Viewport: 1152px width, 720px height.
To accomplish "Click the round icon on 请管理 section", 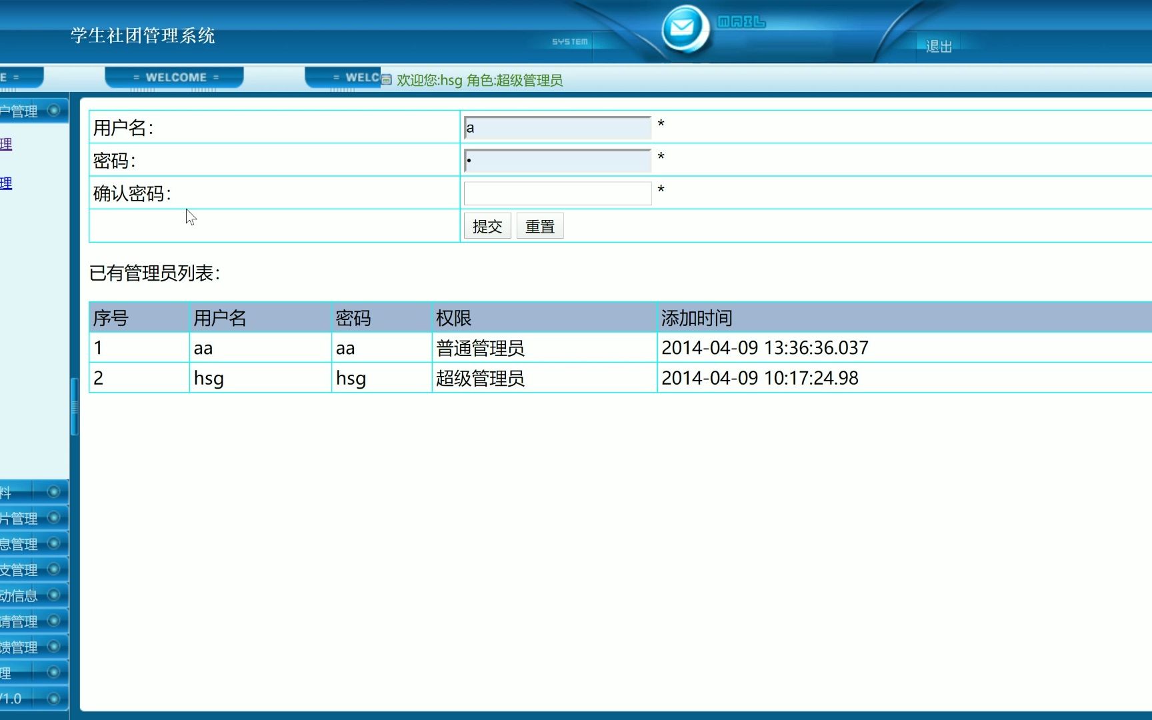I will (54, 621).
